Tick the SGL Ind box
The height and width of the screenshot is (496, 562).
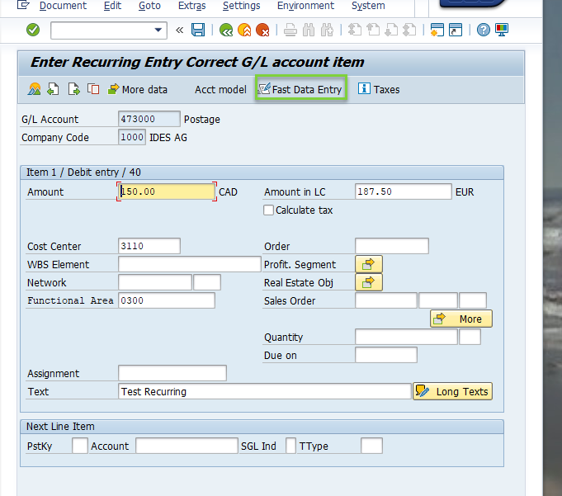290,446
